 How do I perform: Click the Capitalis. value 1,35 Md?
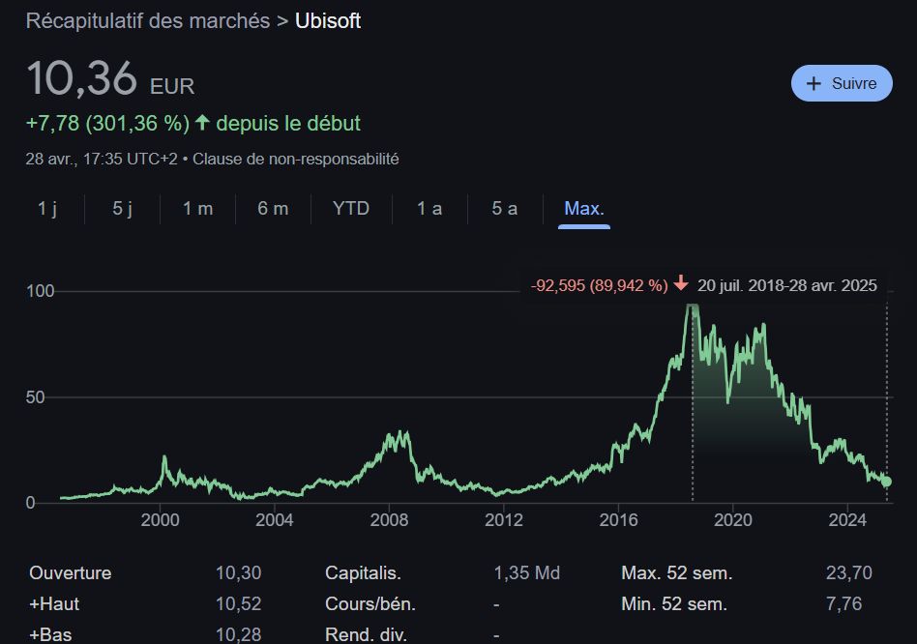pyautogui.click(x=527, y=572)
